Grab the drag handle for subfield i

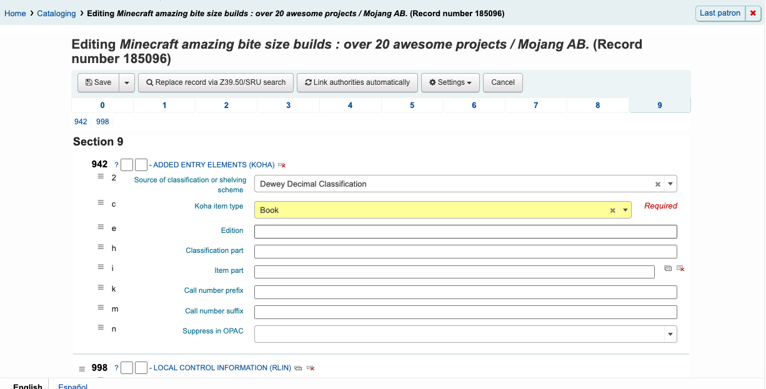pos(101,267)
